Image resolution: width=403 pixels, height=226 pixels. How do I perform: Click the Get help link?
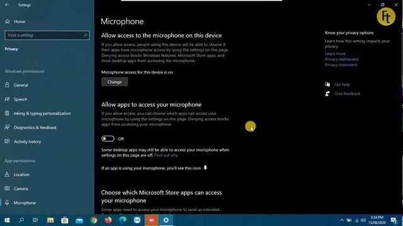pyautogui.click(x=342, y=84)
